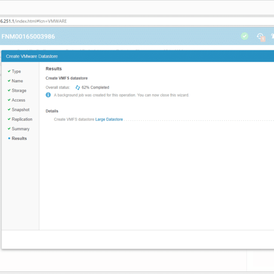
Task: Click the blue bullet beside Results step
Action: point(9,138)
